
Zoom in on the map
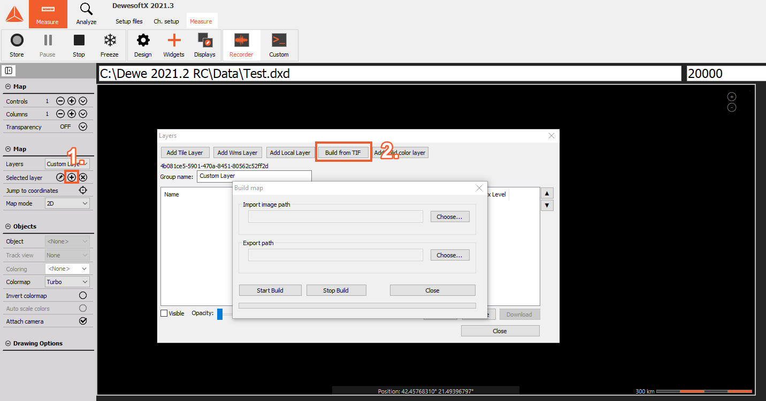point(732,97)
